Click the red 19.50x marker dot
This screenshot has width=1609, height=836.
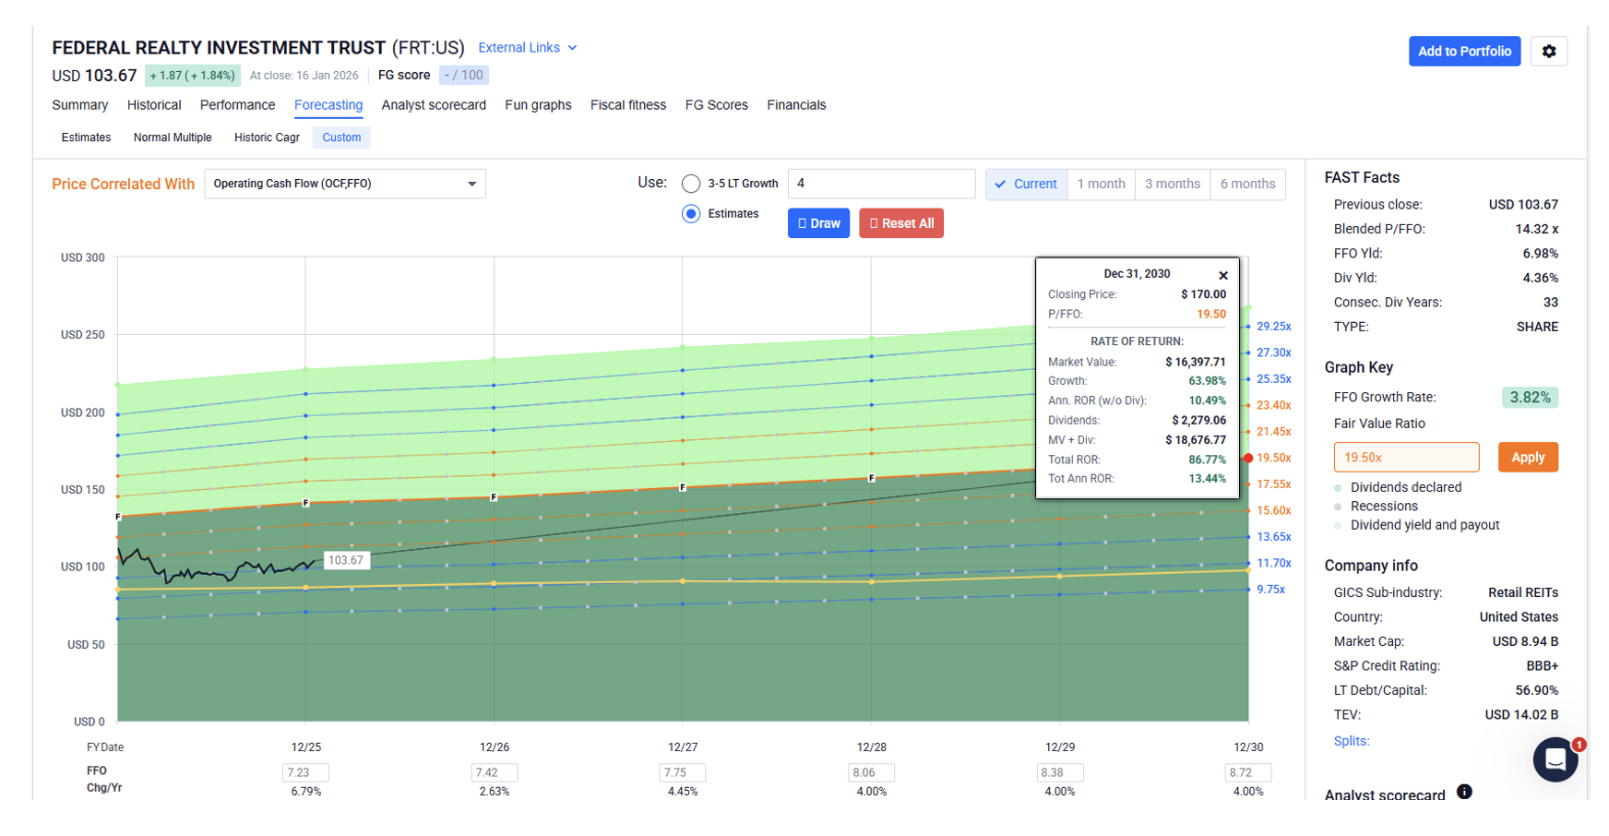click(1247, 459)
